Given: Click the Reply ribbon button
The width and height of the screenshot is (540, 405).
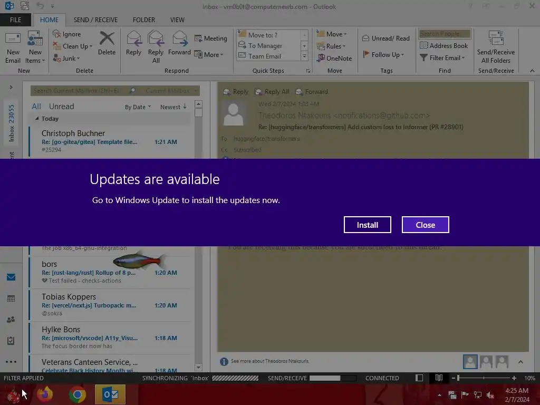Looking at the screenshot, I should point(133,43).
